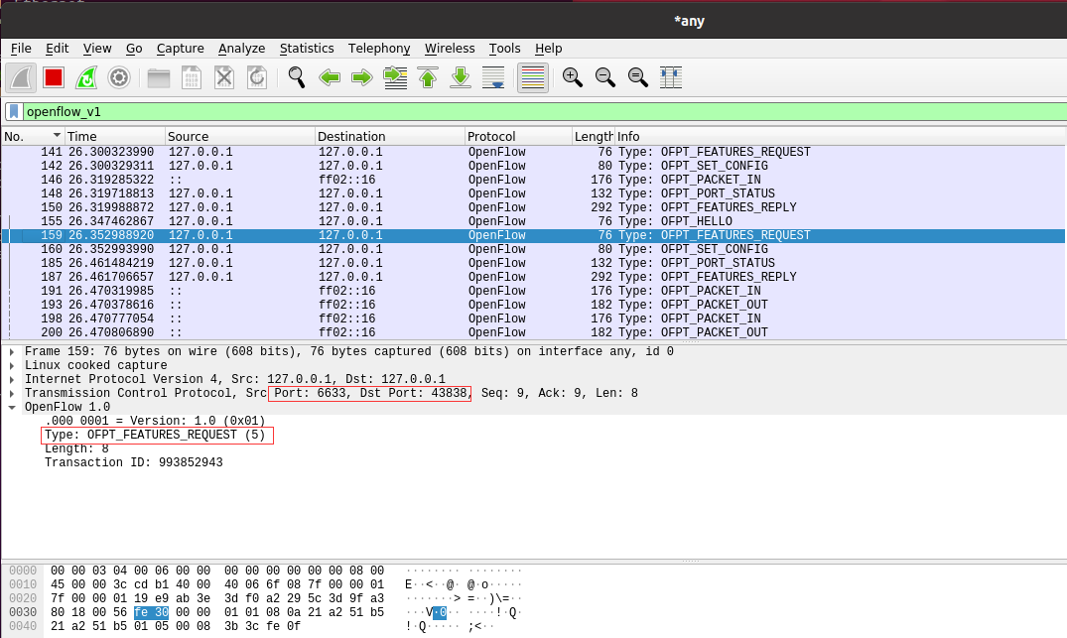This screenshot has height=638, width=1067.
Task: Open the Analyze menu
Action: pos(241,49)
